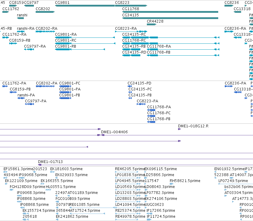Select the CG8202 gene label
Viewport: 253px width, 221px height.
click(43, 9)
